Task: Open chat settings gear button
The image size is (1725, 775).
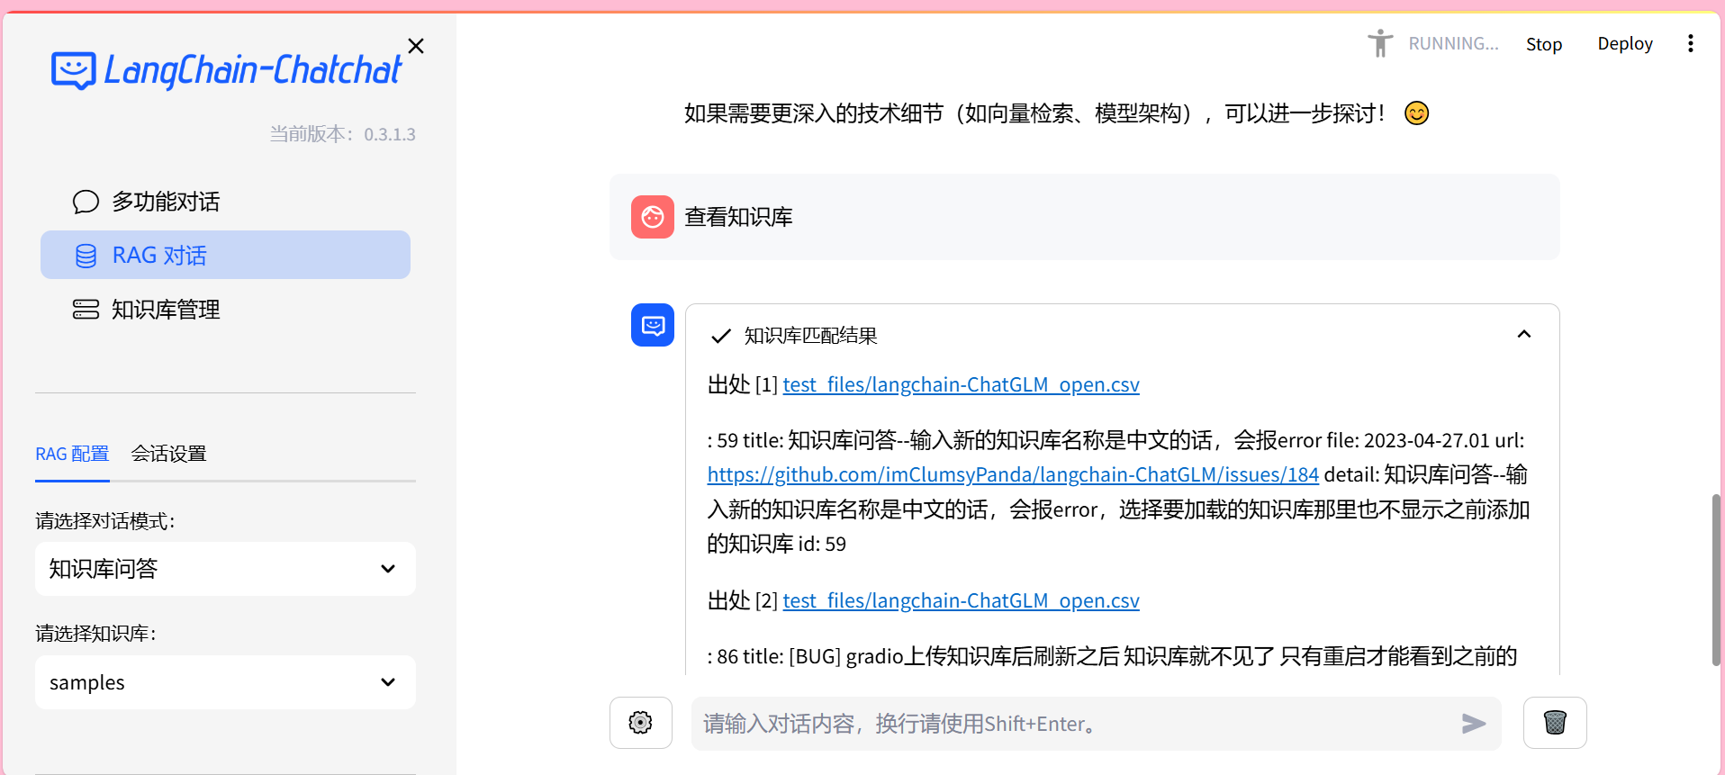Action: coord(641,723)
